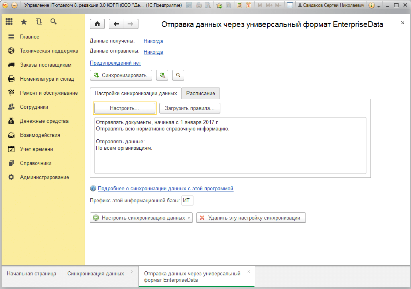Click the M+ memory button in the title bar
Screen dimensions: 411x289
(x=269, y=5)
